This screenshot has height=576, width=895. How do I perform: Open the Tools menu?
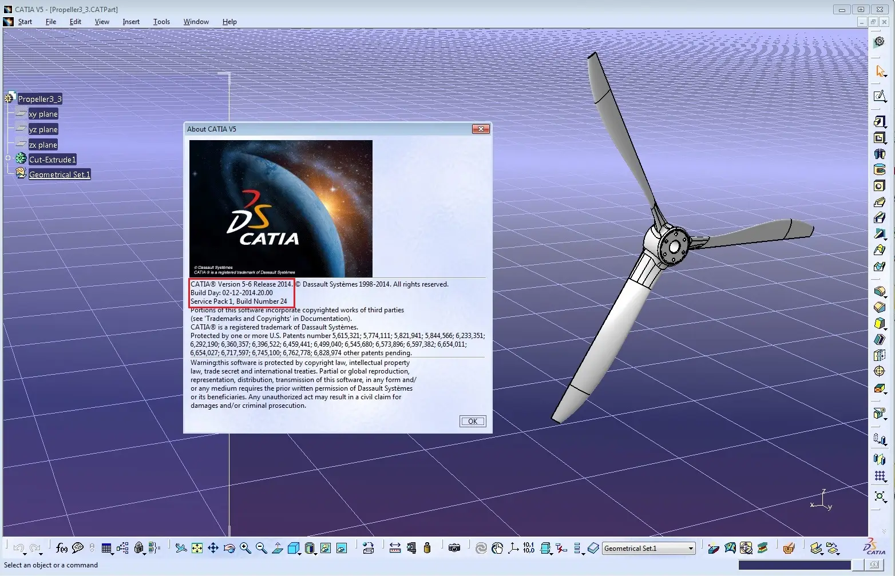click(x=161, y=22)
